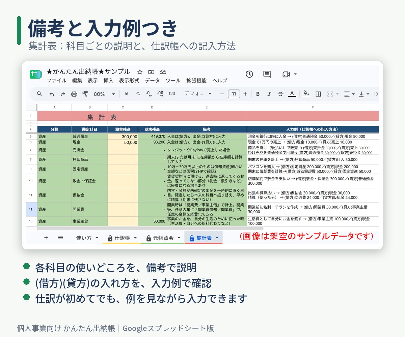Viewport: 405px width, 337px height.
Task: Open the all sheets list icon
Action: [60, 238]
